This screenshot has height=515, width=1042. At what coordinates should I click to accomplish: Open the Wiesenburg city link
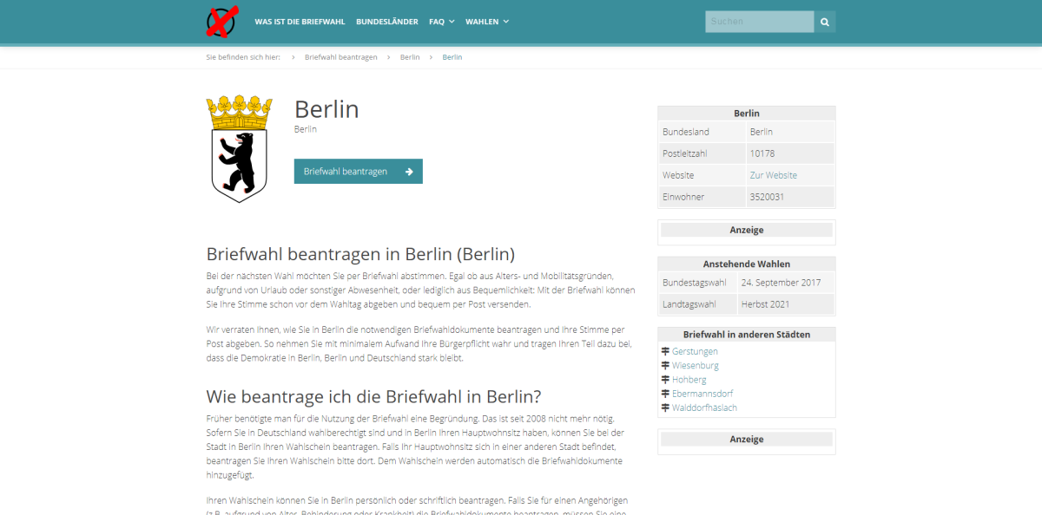[x=696, y=365]
